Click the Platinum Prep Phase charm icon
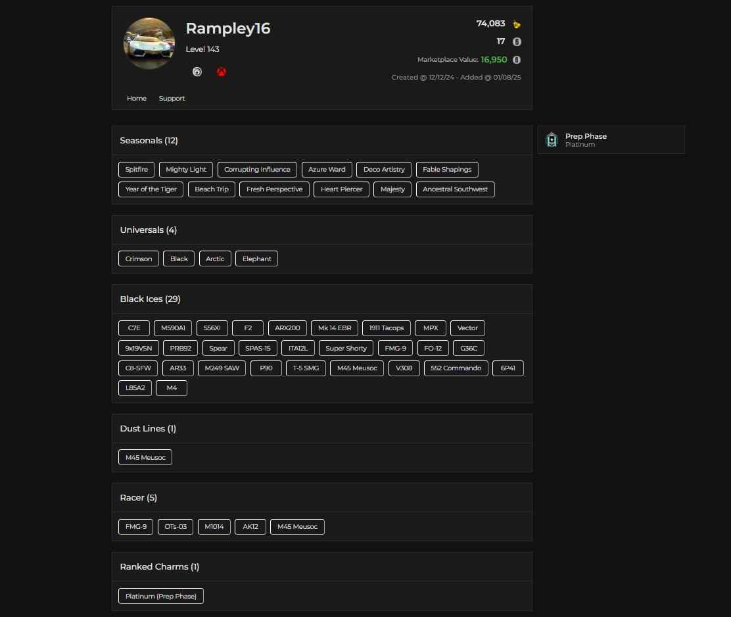This screenshot has height=617, width=731. 552,139
